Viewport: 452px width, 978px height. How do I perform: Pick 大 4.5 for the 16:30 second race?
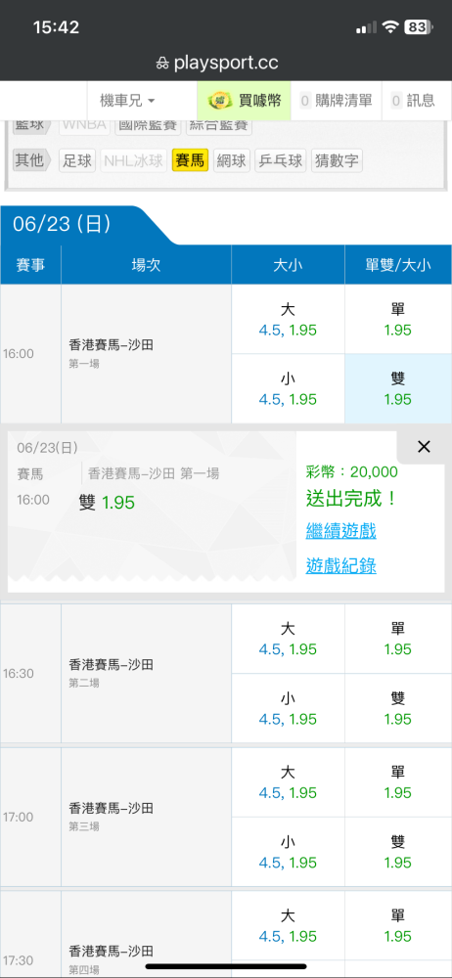pyautogui.click(x=288, y=639)
